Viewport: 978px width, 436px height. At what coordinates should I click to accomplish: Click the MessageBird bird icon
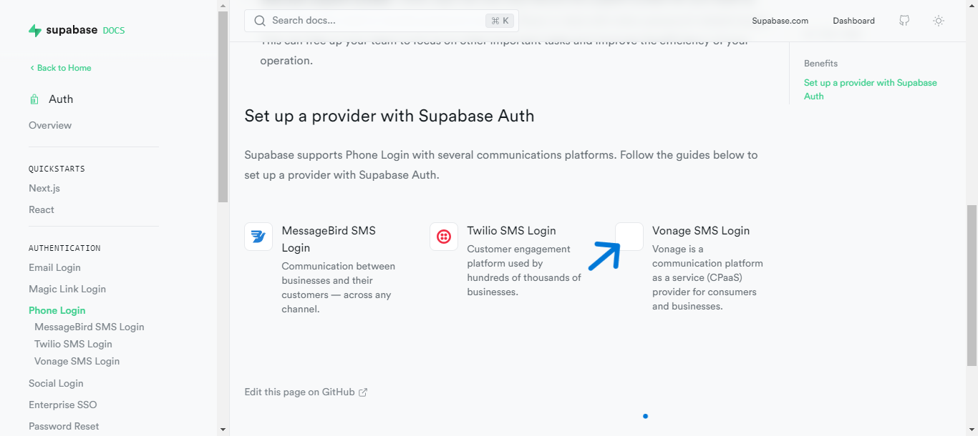pyautogui.click(x=258, y=237)
